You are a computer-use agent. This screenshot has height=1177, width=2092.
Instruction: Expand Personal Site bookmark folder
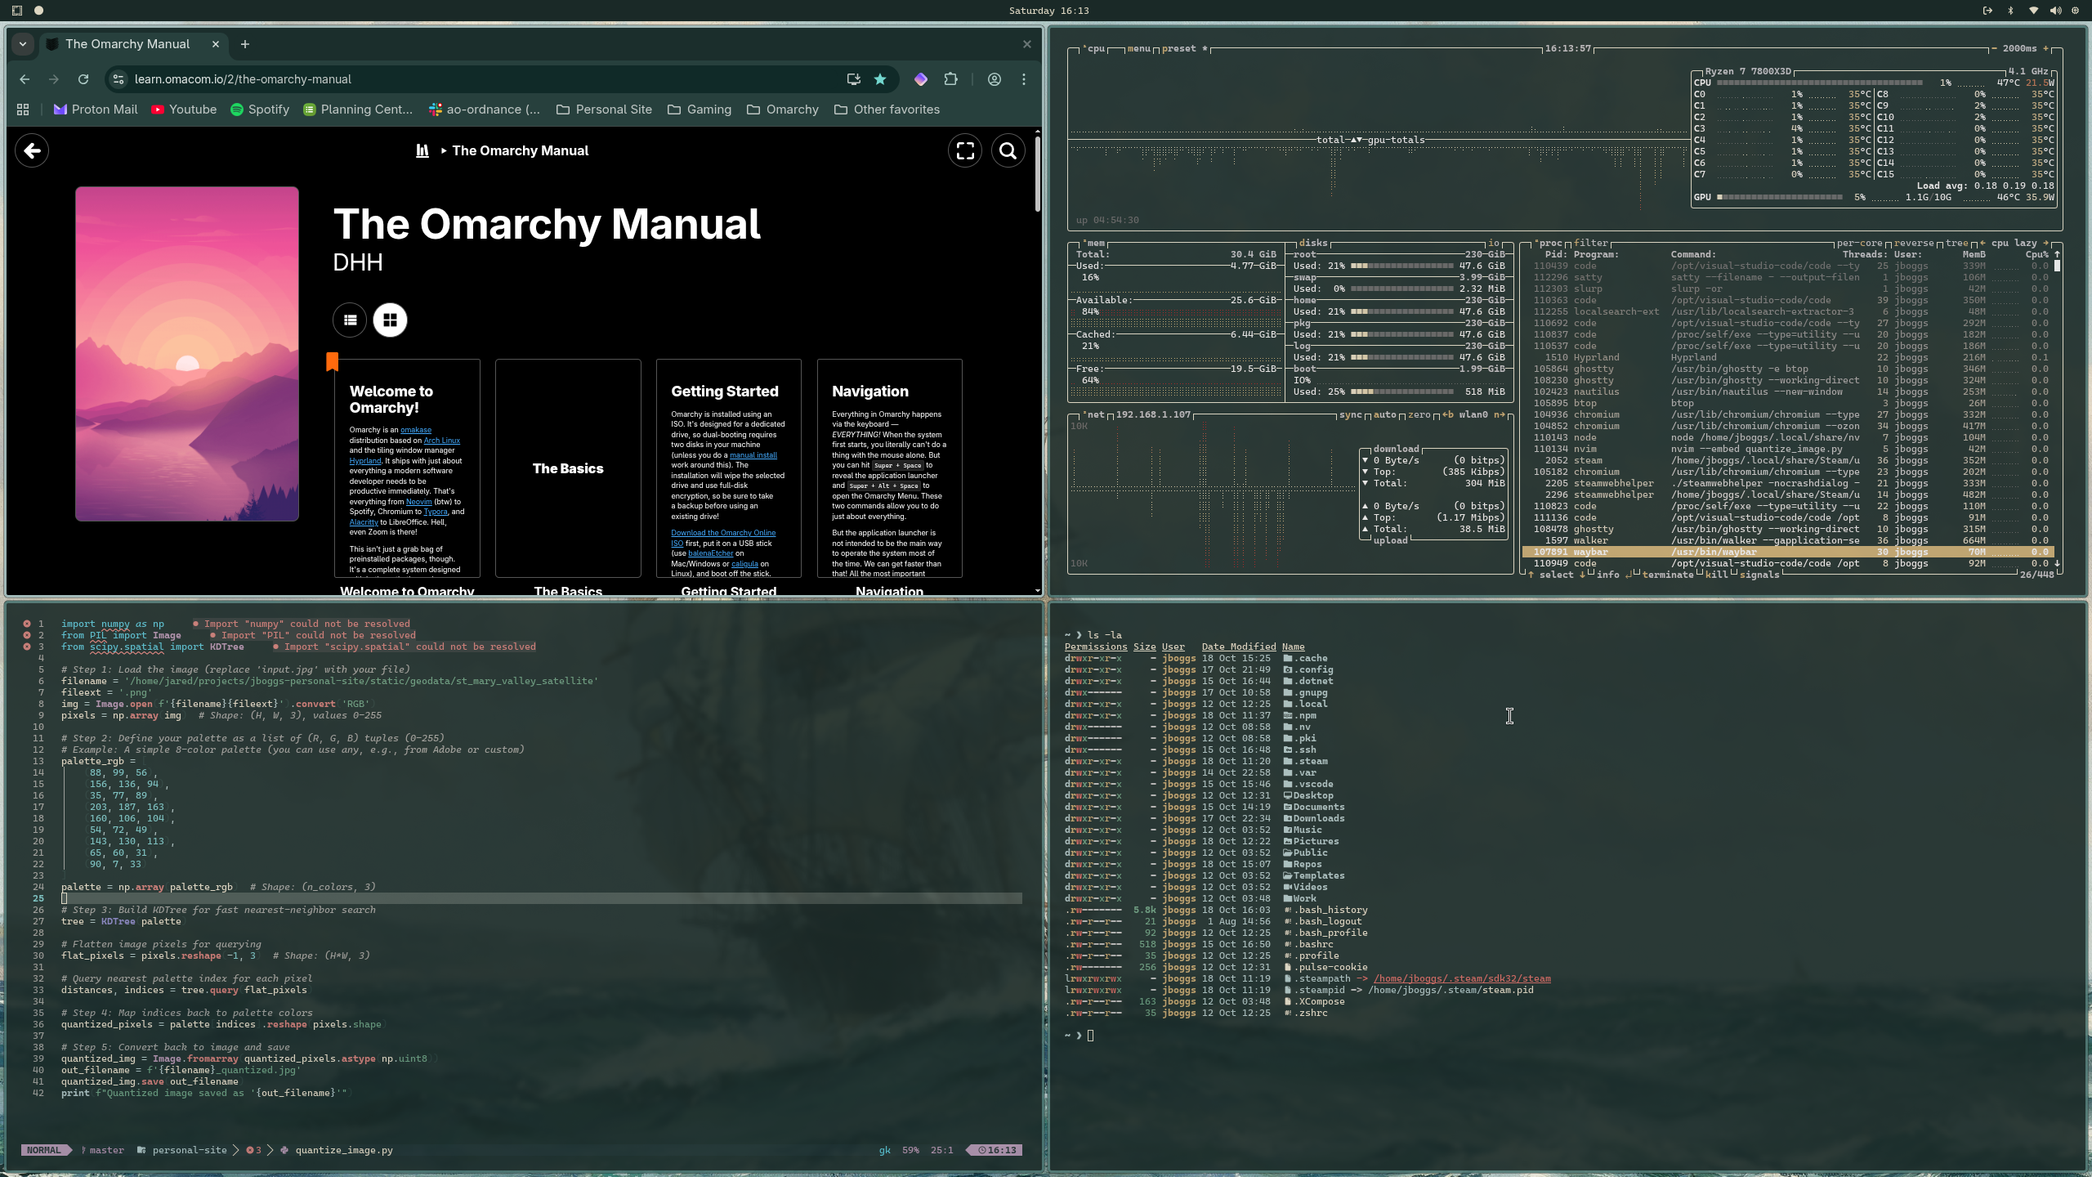tap(604, 110)
